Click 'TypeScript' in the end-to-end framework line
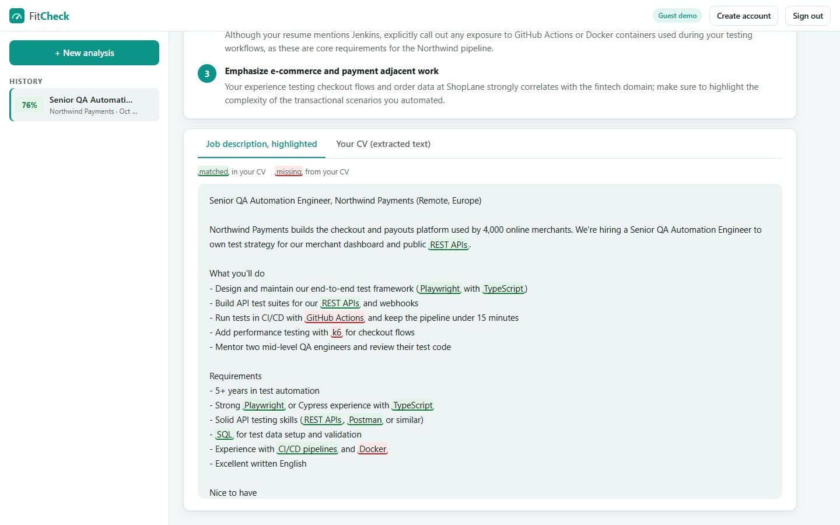This screenshot has height=525, width=840. point(503,289)
